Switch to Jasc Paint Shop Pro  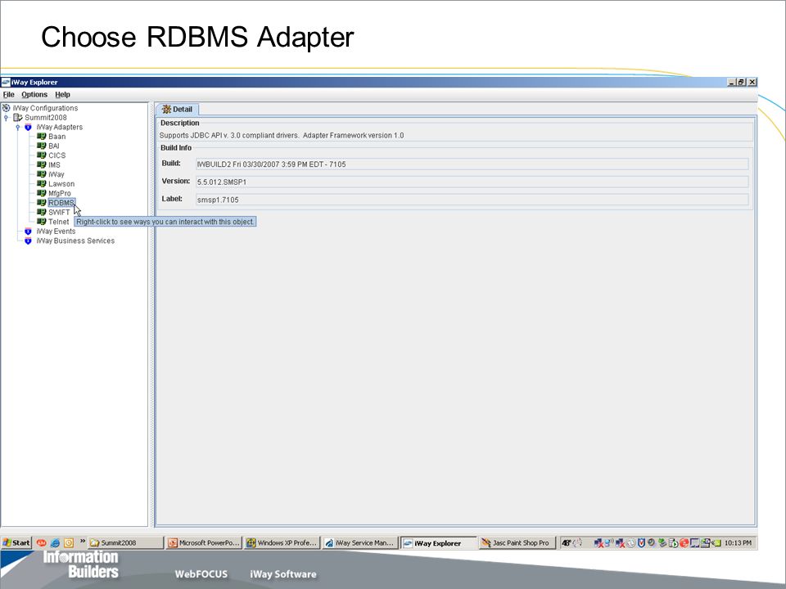[x=517, y=543]
